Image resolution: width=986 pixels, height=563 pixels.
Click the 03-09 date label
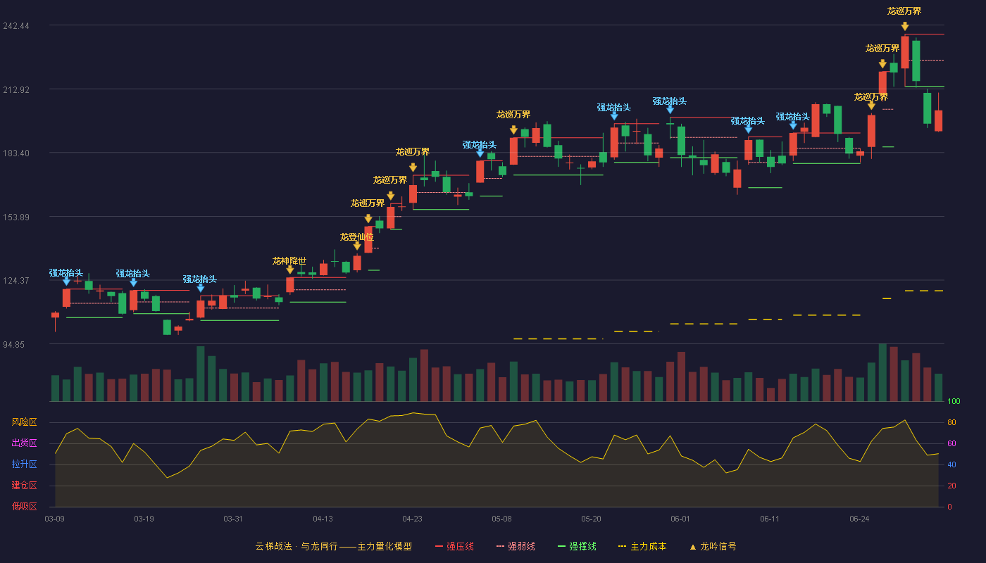point(55,519)
